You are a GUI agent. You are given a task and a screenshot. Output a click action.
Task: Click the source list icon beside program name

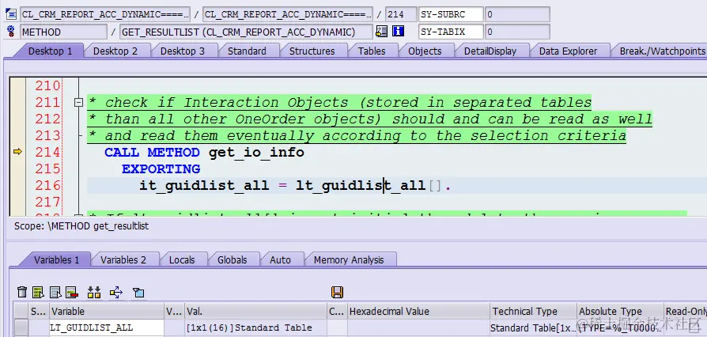pos(11,14)
